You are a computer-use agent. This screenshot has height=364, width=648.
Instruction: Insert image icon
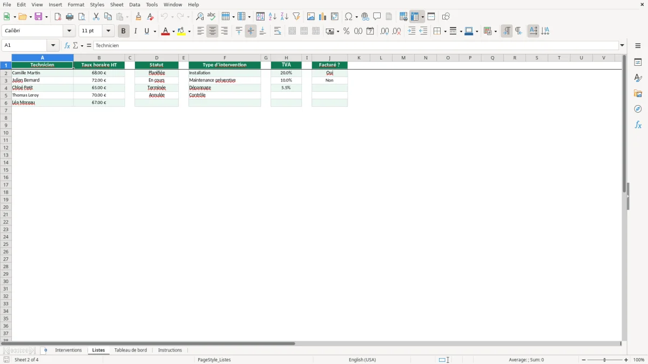[x=311, y=17]
